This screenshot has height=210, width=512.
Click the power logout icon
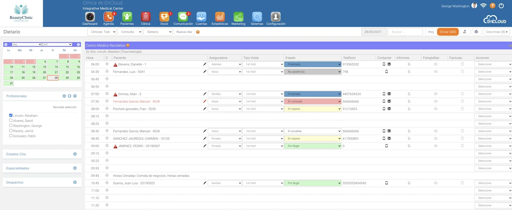pos(501,6)
